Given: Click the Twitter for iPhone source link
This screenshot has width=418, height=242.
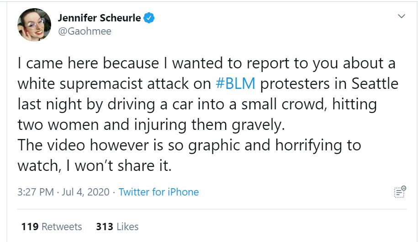Looking at the screenshot, I should pyautogui.click(x=159, y=192).
